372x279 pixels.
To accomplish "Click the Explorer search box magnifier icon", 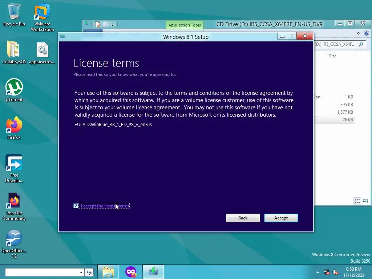I will click(x=361, y=44).
